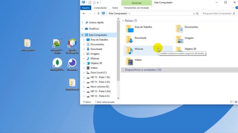238x133 pixels.
Task: Collapse the Pastas (7) group
Action: [x=123, y=21]
